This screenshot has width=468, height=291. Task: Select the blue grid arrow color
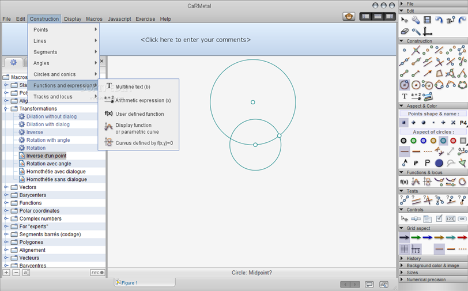pos(428,237)
